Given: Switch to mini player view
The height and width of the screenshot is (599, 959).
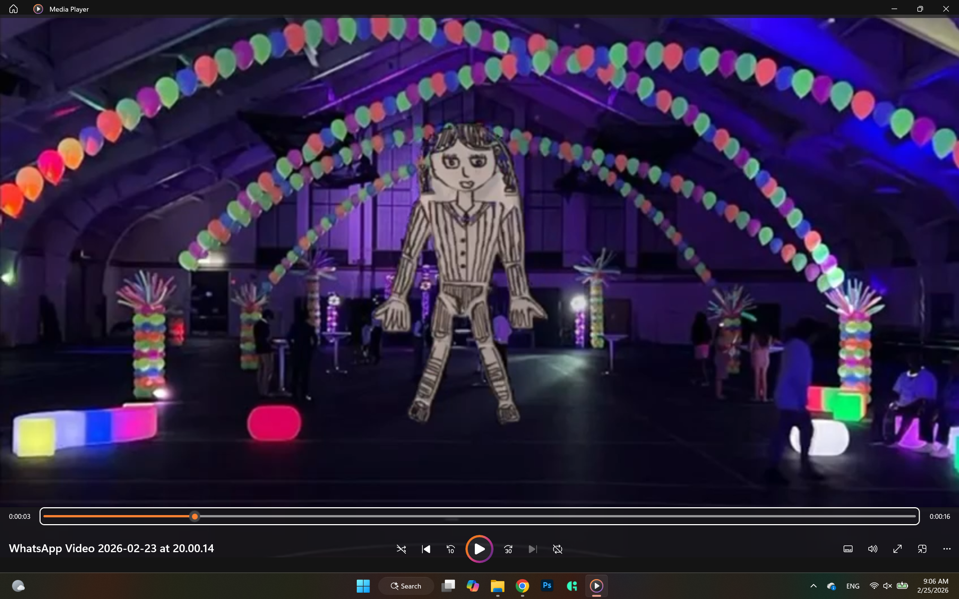Looking at the screenshot, I should 922,549.
